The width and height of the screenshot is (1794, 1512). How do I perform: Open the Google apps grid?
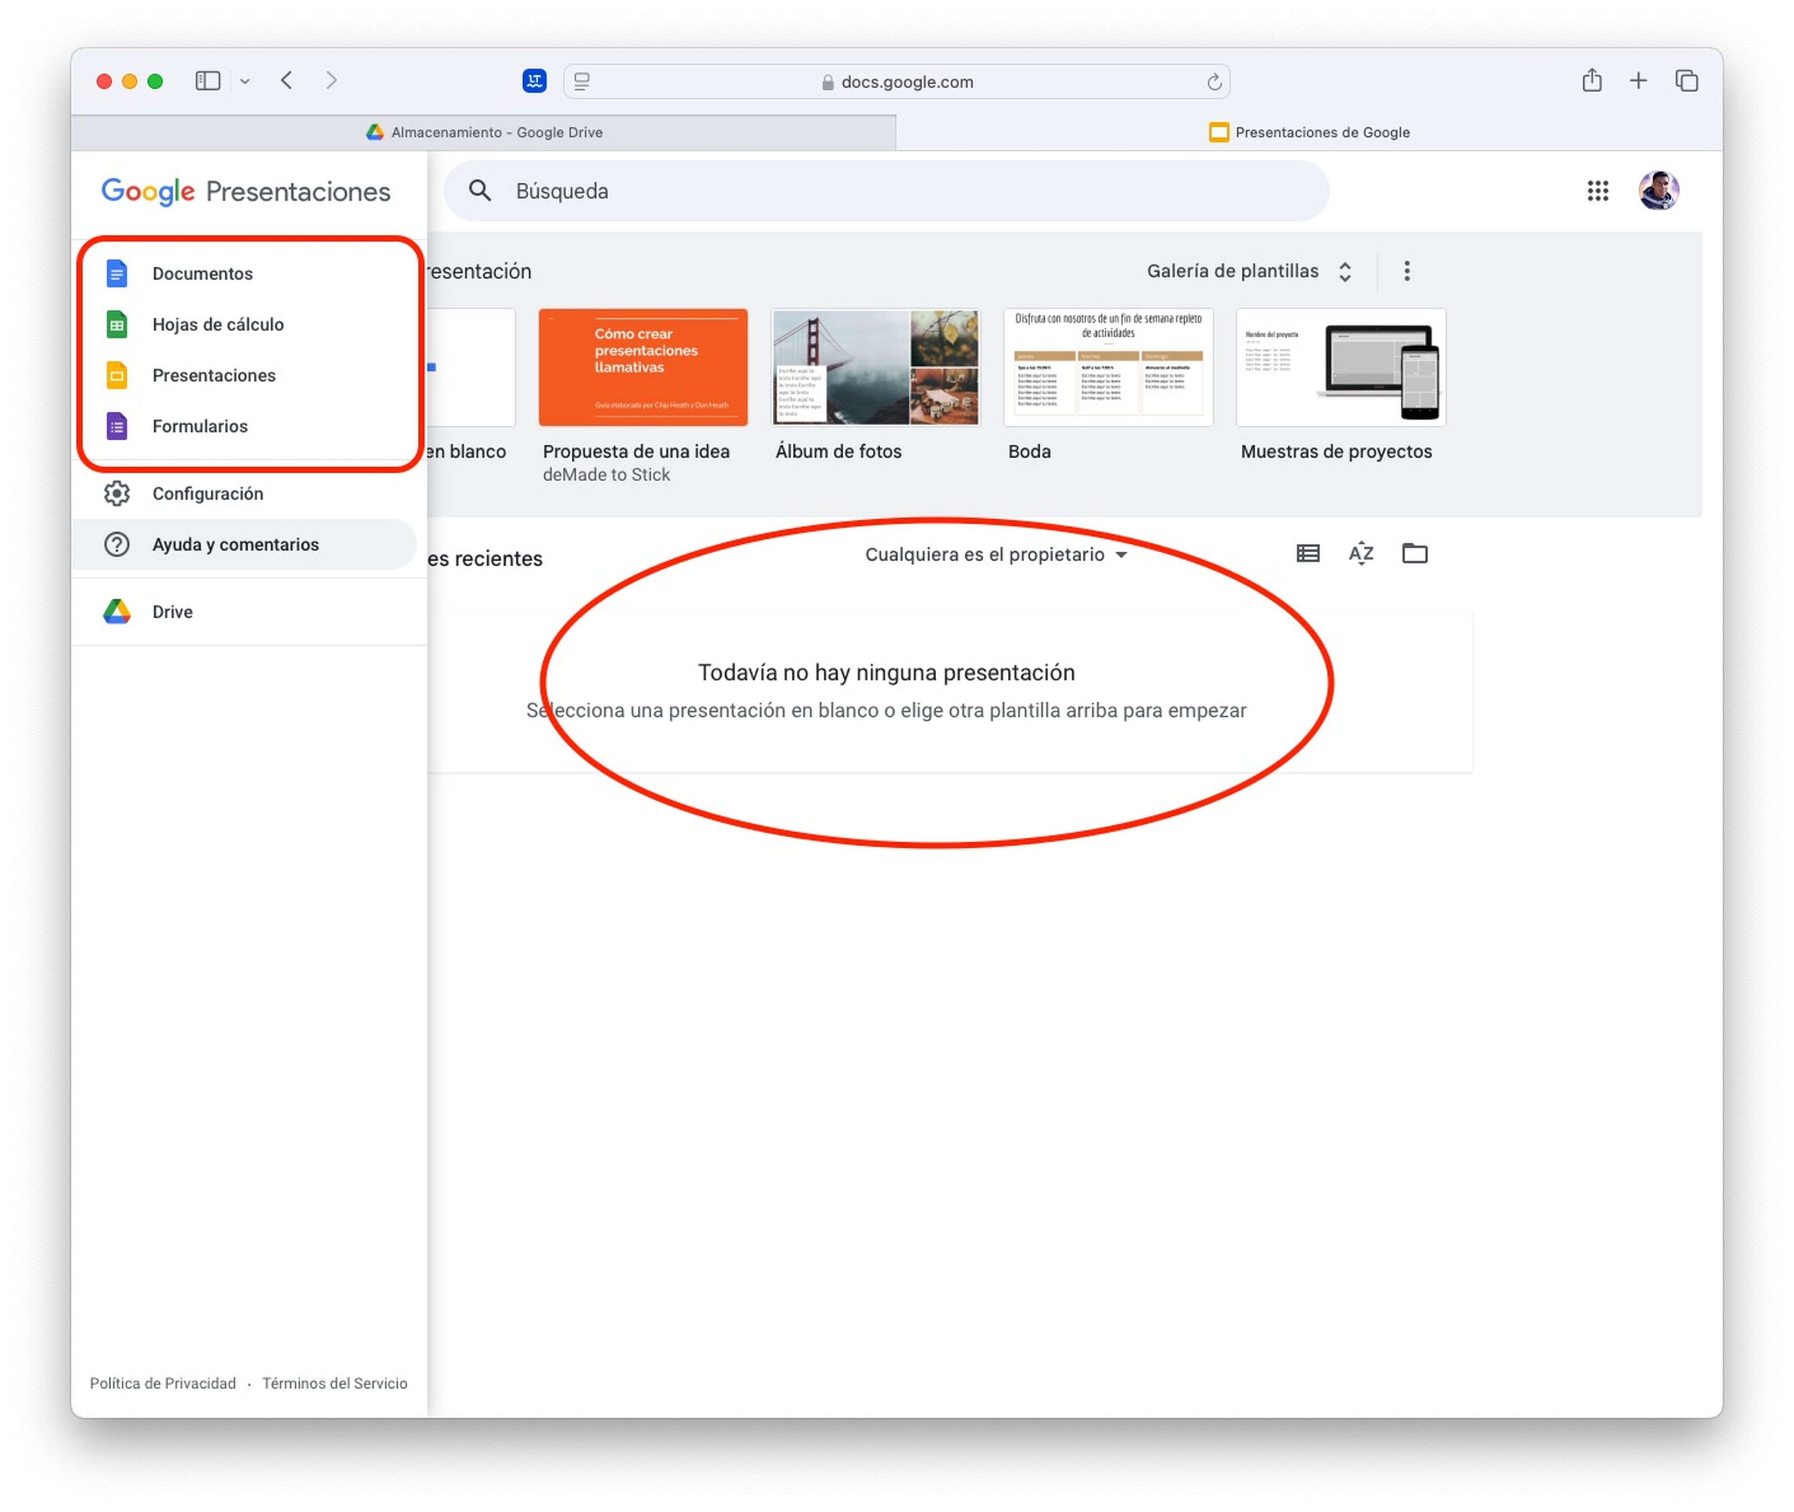[x=1597, y=190]
